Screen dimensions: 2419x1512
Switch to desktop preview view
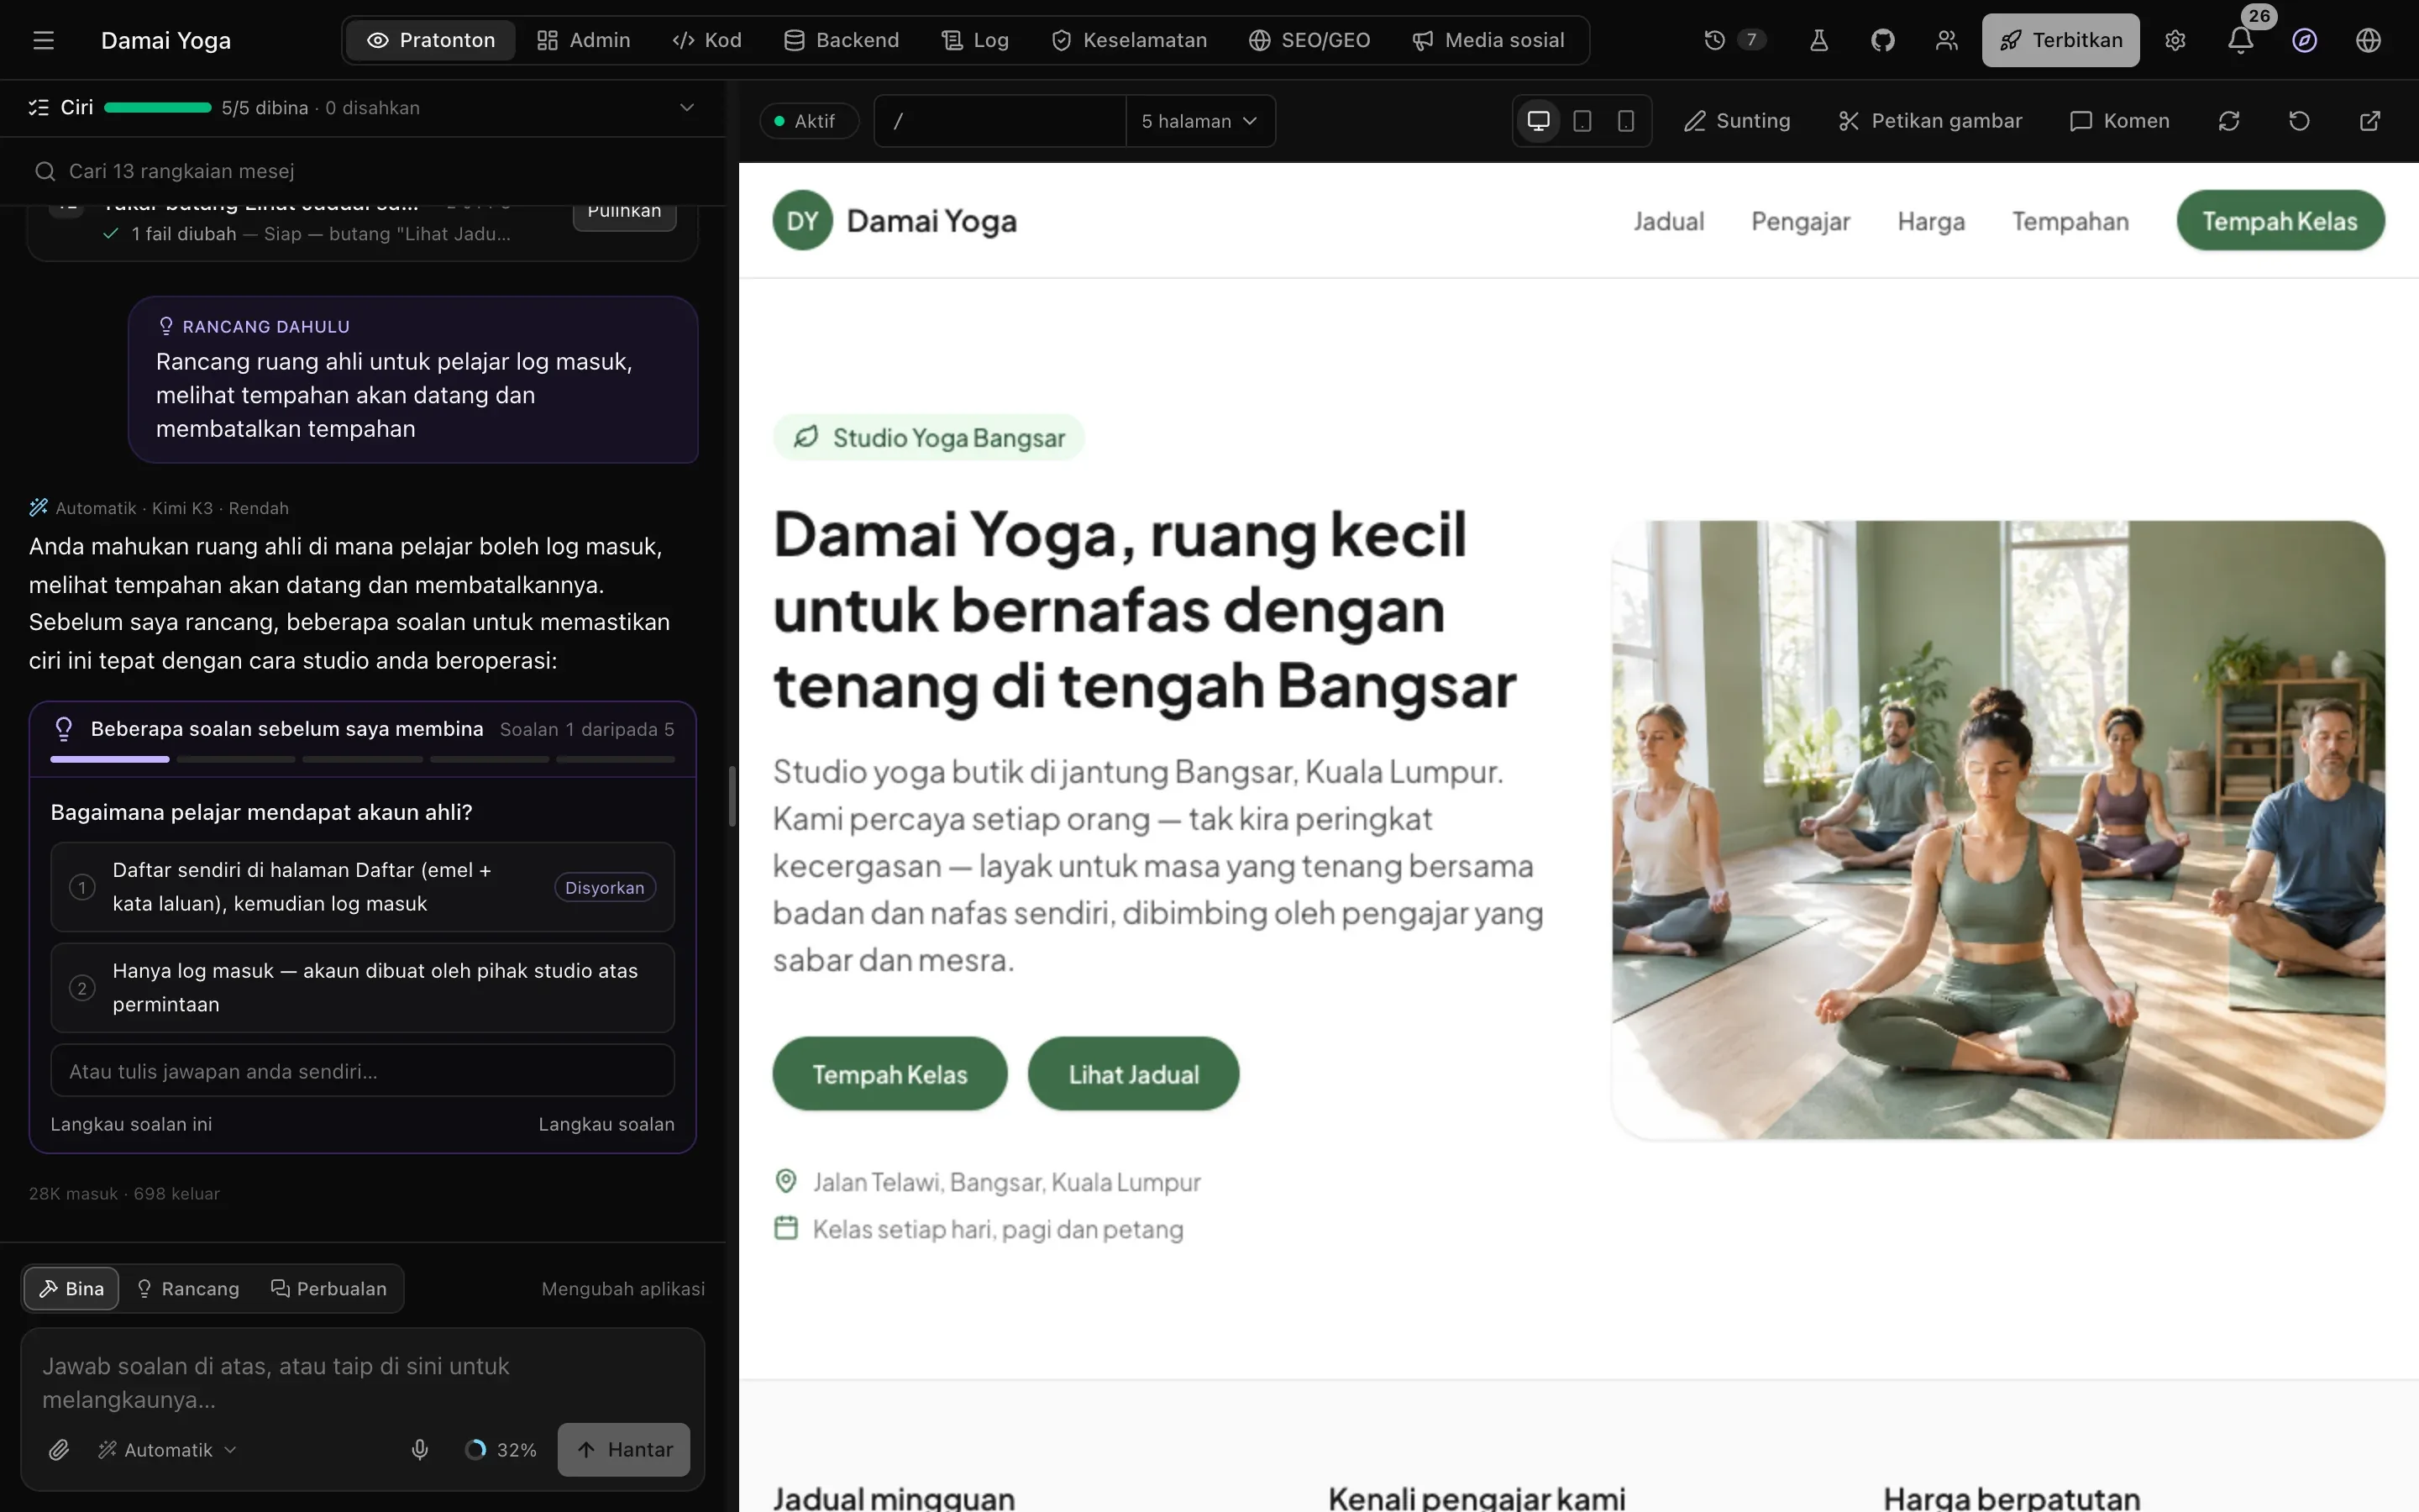click(x=1539, y=121)
